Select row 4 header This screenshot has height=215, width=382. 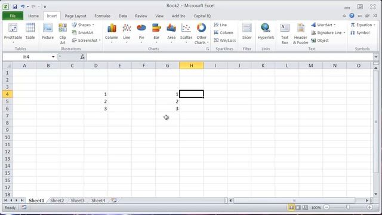[x=7, y=94]
